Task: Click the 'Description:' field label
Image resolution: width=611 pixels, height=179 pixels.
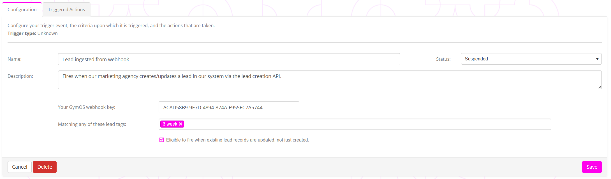Action: [x=20, y=76]
